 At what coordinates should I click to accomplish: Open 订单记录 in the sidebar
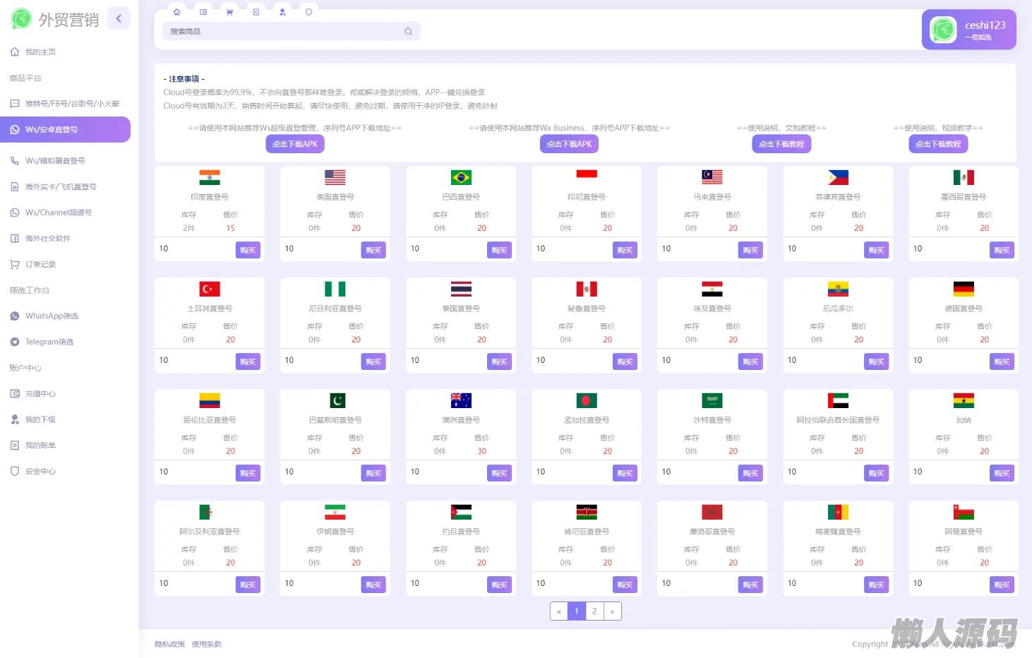(x=40, y=264)
